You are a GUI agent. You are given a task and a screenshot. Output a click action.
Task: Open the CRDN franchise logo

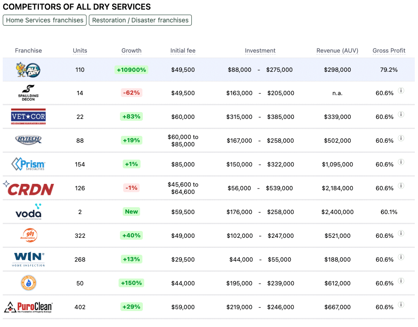(x=28, y=188)
